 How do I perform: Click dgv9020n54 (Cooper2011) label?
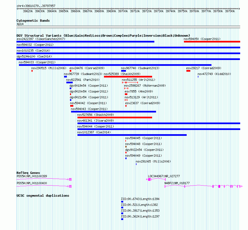pyautogui.click(x=89, y=91)
